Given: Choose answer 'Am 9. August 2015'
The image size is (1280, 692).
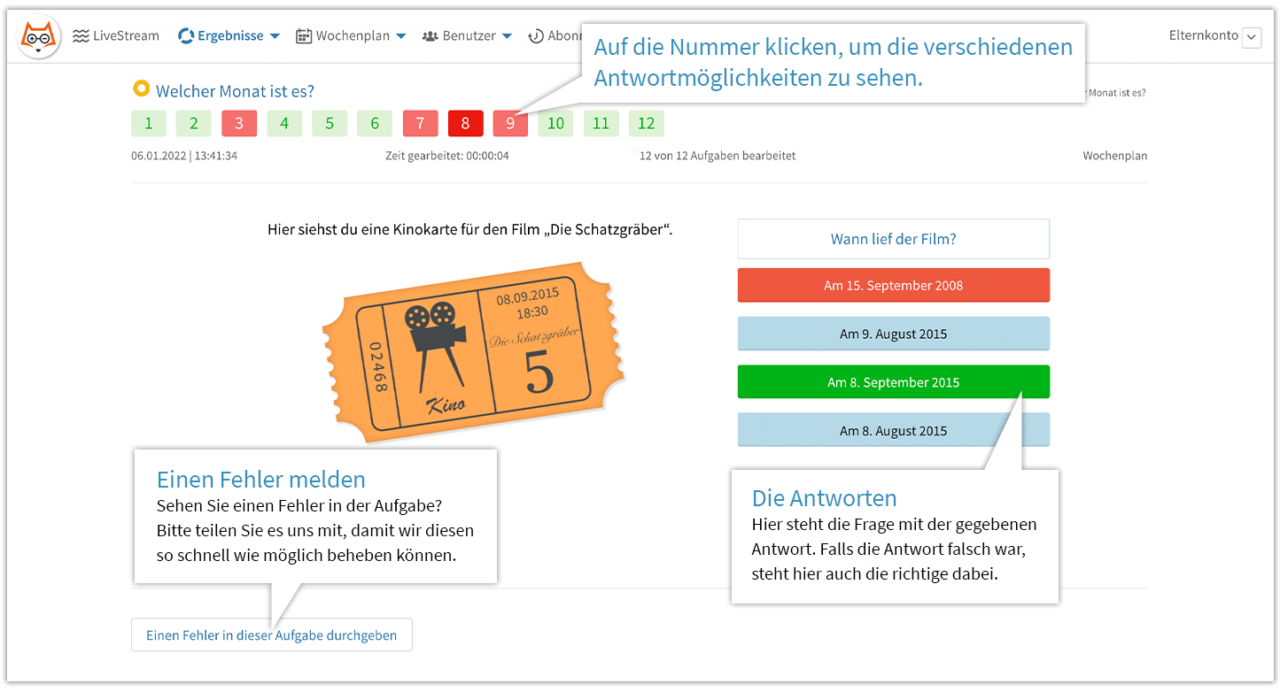Looking at the screenshot, I should click(x=893, y=334).
